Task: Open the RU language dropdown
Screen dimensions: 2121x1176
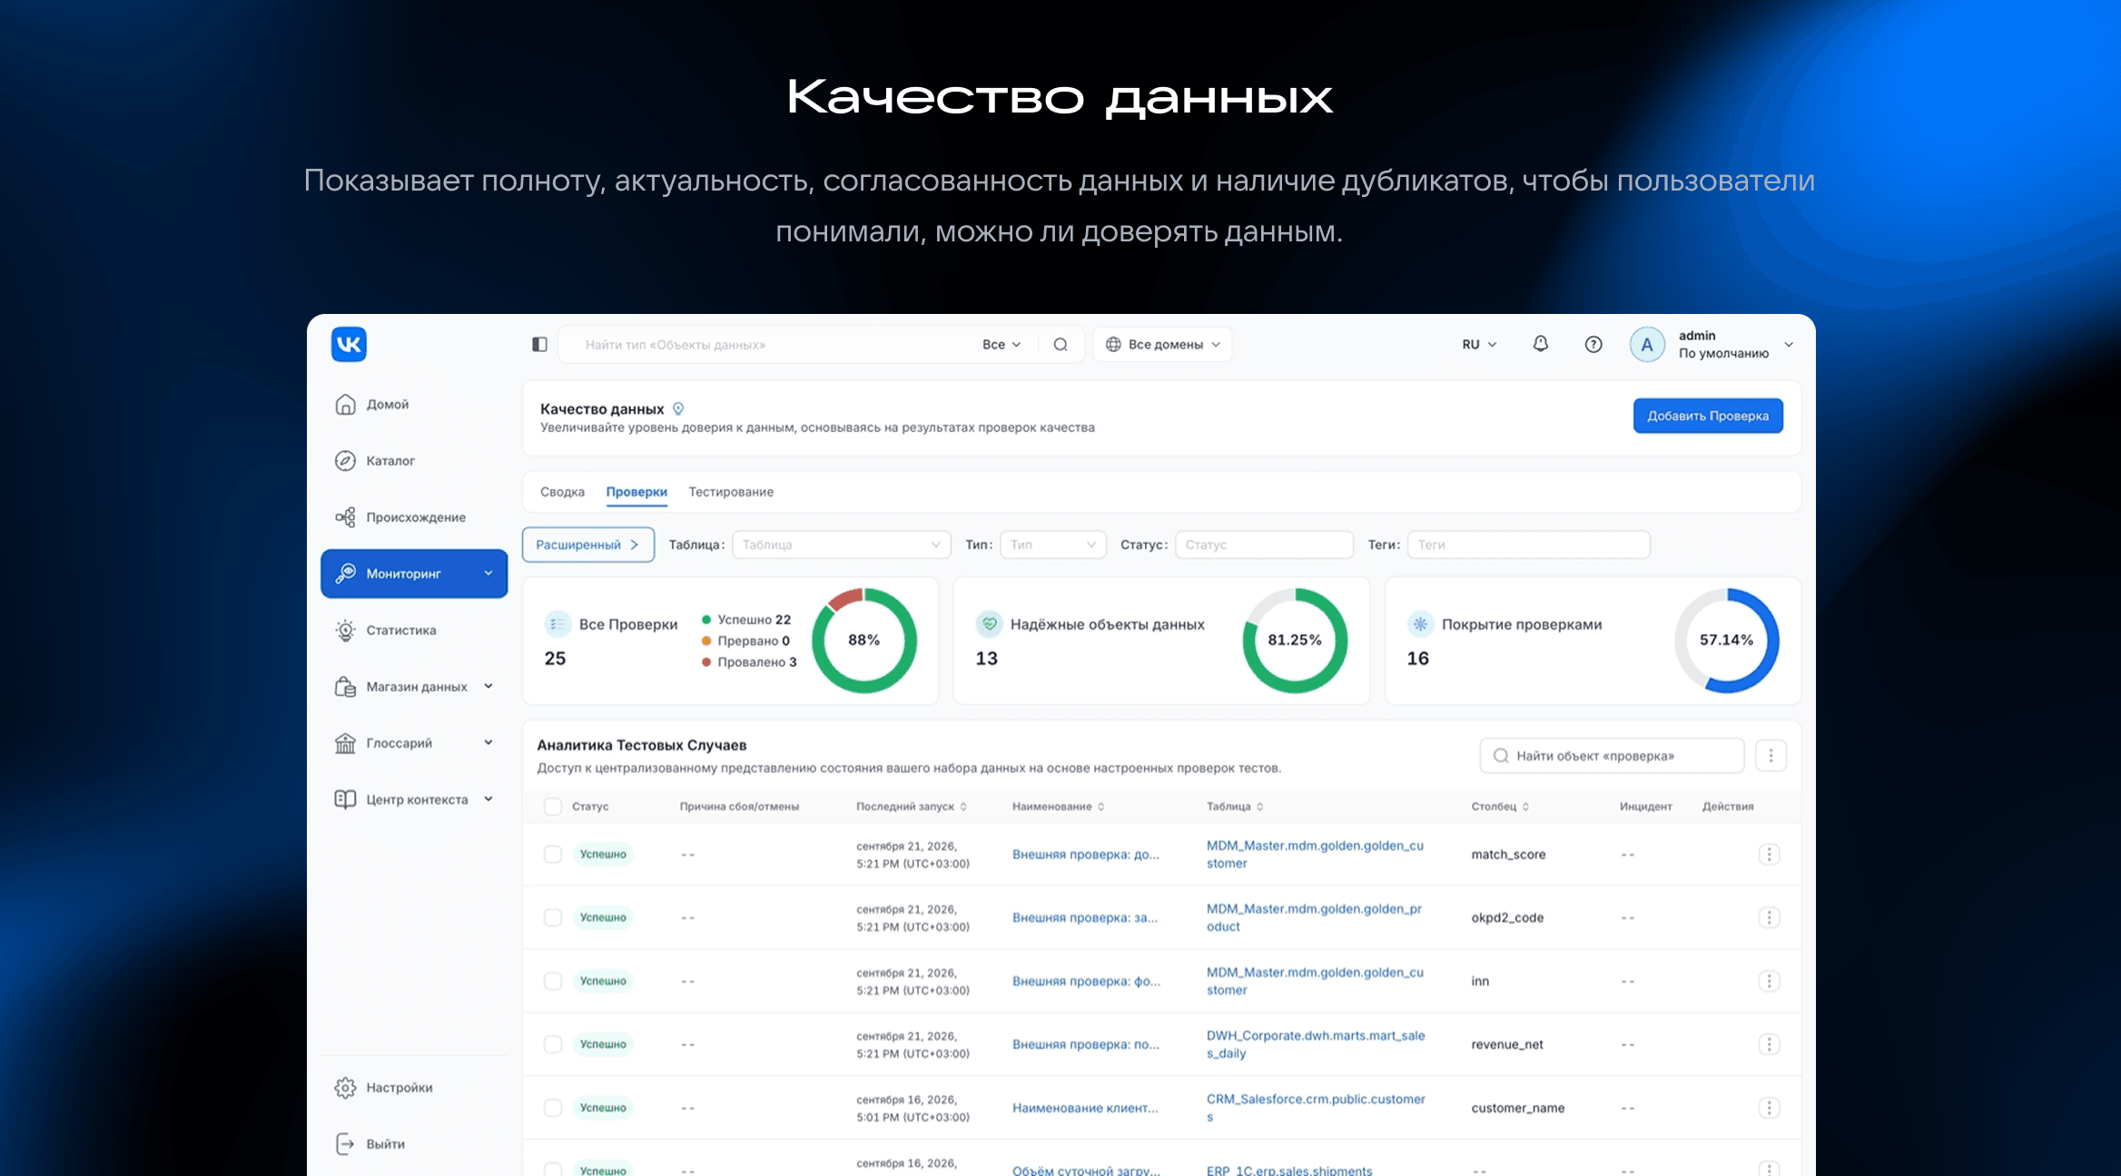Action: [x=1479, y=344]
